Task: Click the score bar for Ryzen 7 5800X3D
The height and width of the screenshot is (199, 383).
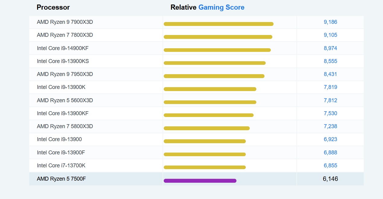Action: tap(207, 128)
